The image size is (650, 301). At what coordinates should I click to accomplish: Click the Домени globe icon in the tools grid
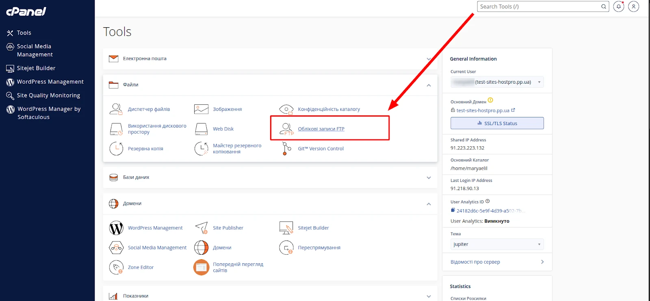click(x=201, y=247)
